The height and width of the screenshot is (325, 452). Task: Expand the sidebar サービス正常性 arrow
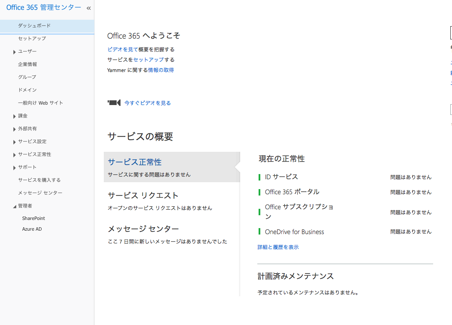point(15,155)
